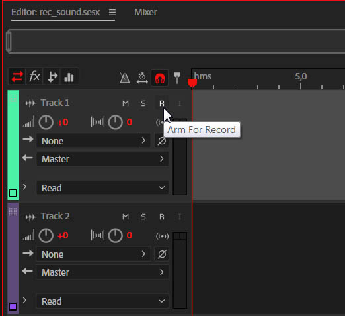Click the add marker pin icon
Screen dimensions: 345x316
tap(177, 78)
